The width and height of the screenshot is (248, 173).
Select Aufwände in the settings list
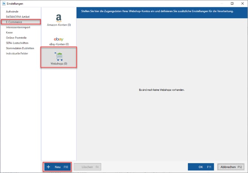(x=12, y=11)
